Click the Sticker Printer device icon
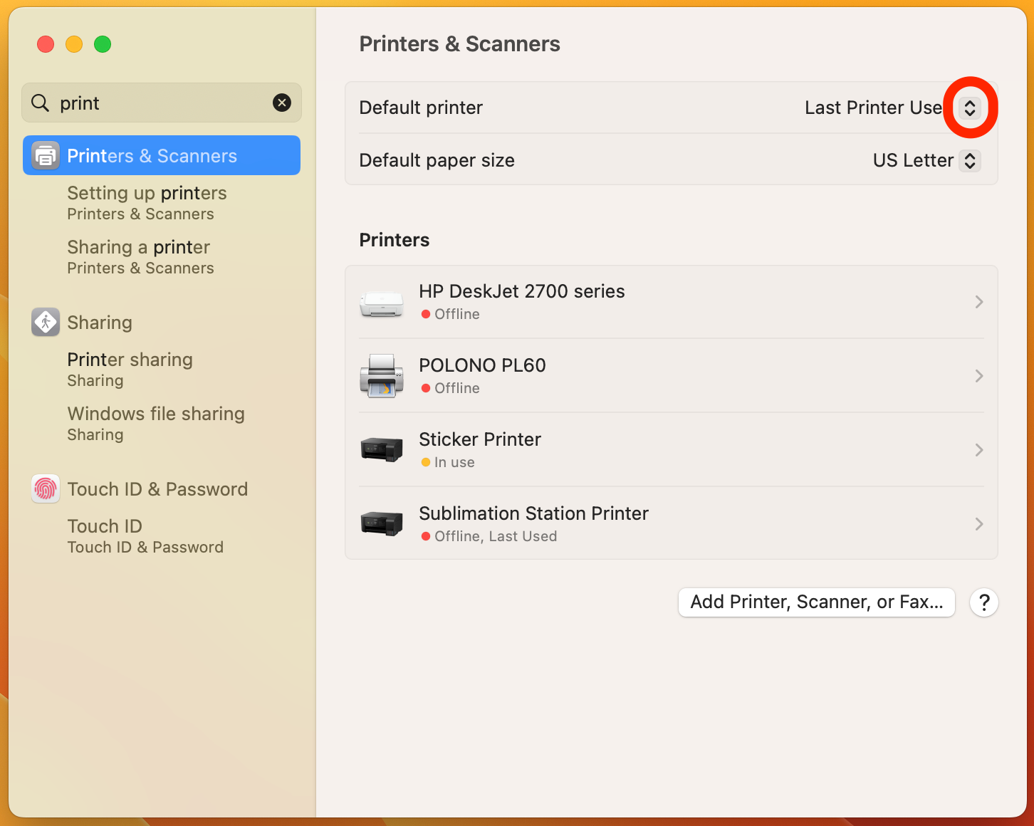1034x826 pixels. click(x=382, y=450)
